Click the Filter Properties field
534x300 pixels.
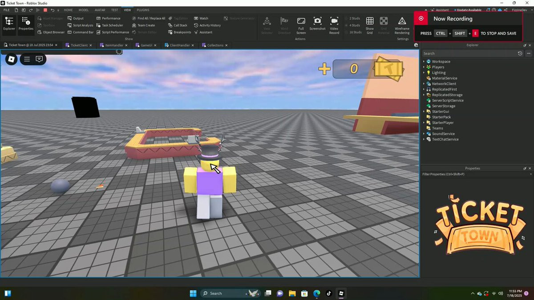tap(477, 174)
